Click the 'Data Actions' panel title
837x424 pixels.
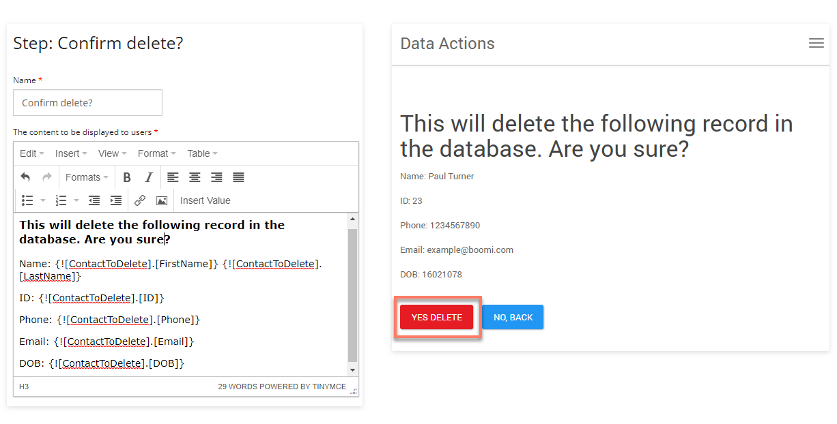coord(448,44)
